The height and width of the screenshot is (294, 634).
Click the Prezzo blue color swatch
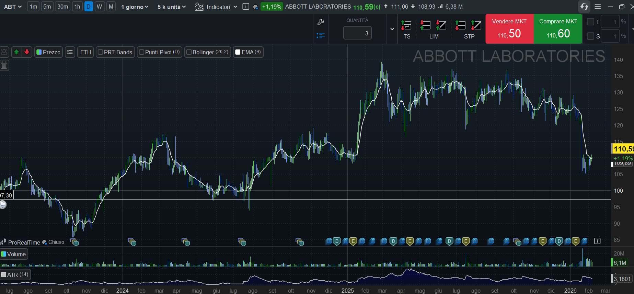[39, 52]
